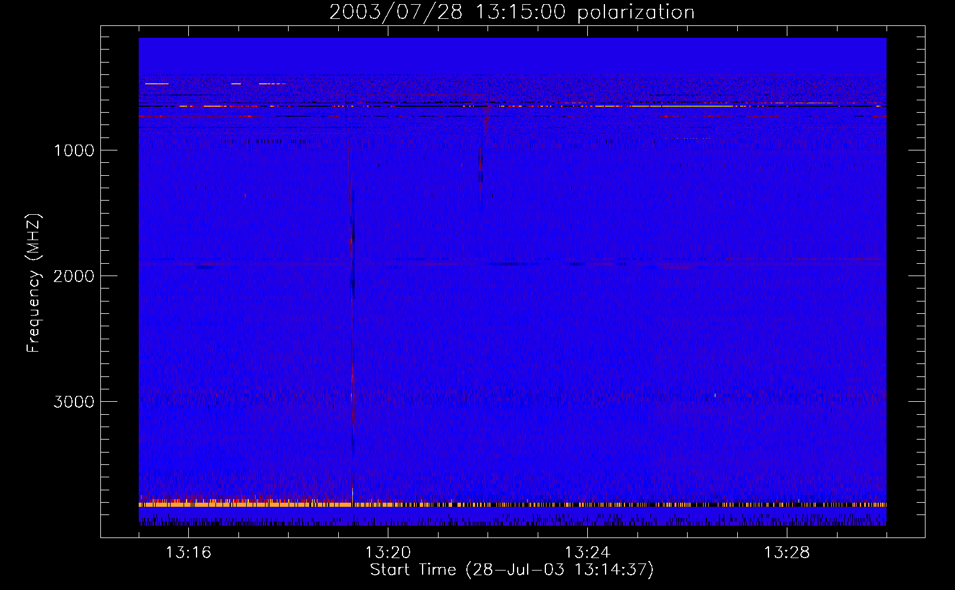Click the "2000" frequency tick label

[74, 276]
